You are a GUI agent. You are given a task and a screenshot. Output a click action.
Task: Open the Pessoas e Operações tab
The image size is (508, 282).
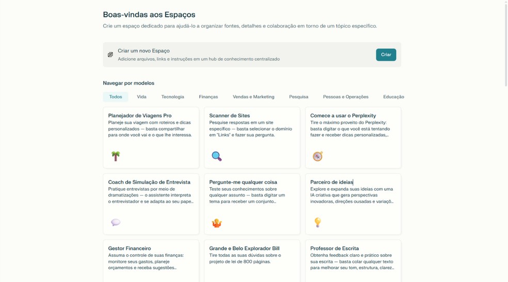(x=346, y=97)
